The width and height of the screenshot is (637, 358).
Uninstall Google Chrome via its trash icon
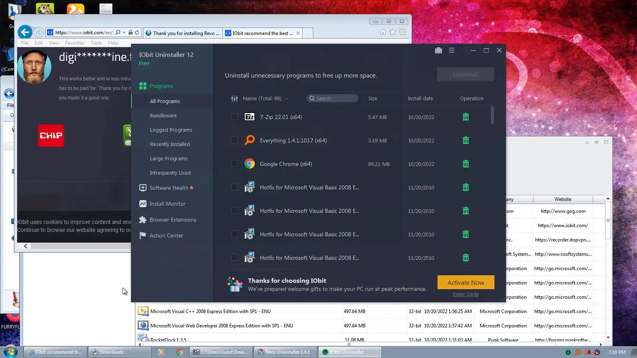[466, 164]
